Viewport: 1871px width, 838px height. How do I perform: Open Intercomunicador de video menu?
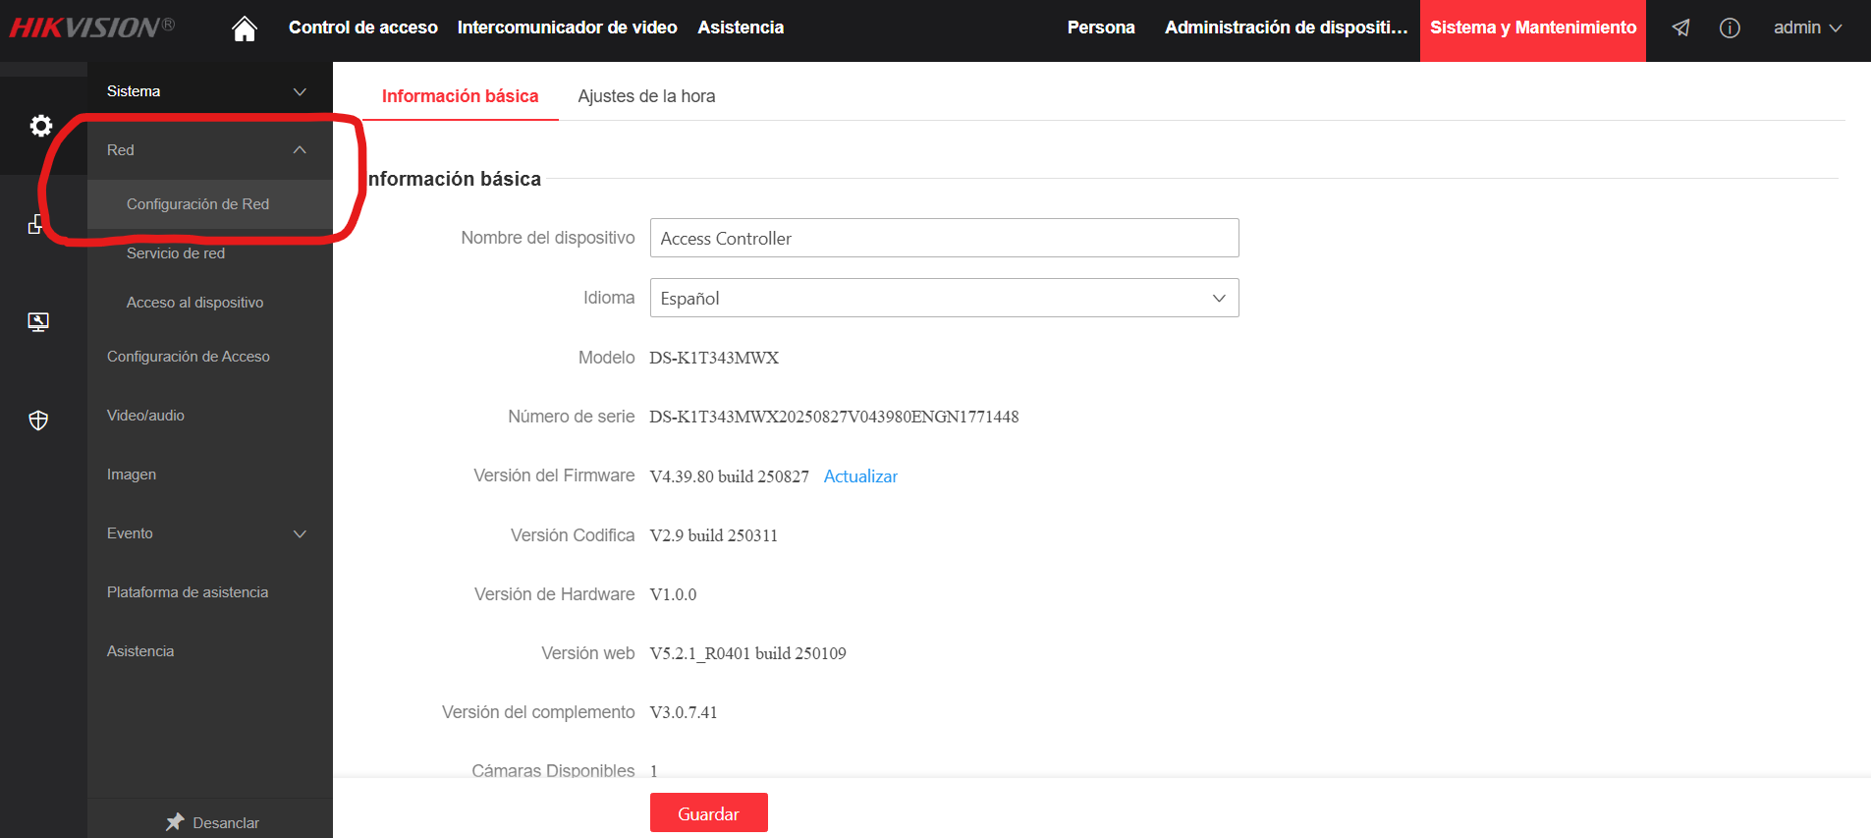[x=567, y=28]
